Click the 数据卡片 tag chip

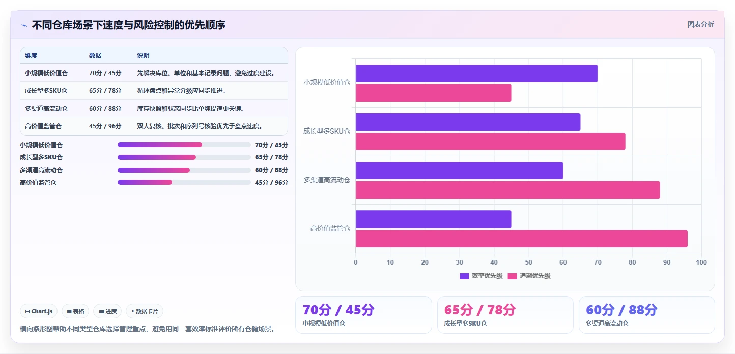point(145,311)
